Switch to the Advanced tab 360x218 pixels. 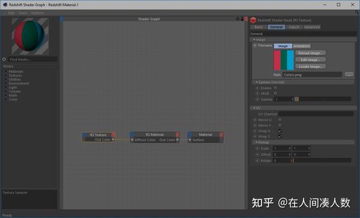point(311,27)
